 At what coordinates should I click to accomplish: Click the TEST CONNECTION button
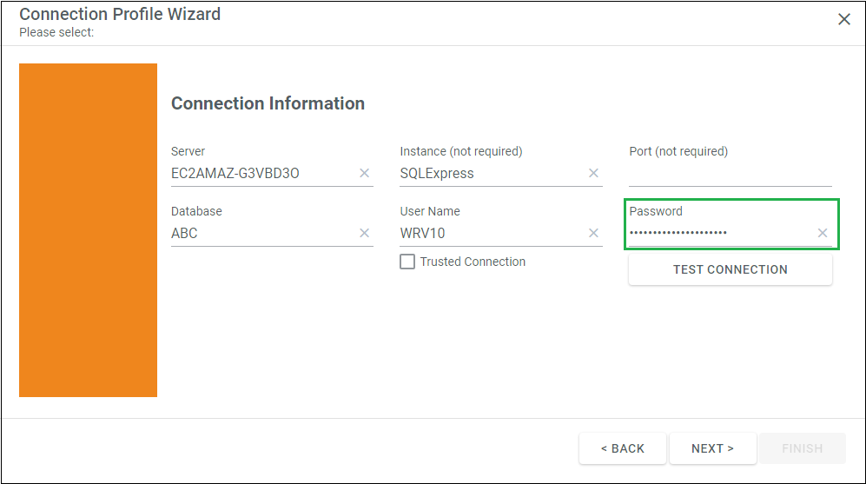pos(730,269)
